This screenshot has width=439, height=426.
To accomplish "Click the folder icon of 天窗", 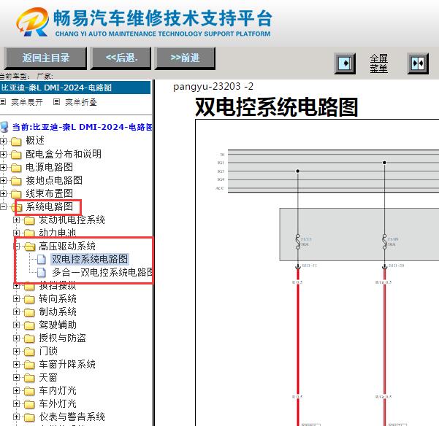I will (29, 378).
